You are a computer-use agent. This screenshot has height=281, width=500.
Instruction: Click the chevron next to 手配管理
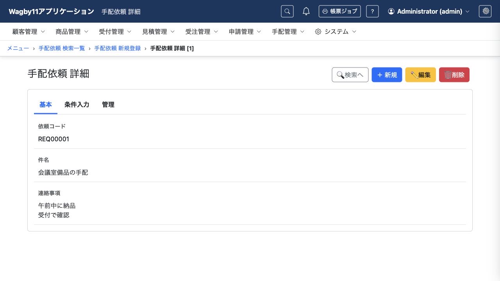tap(302, 32)
